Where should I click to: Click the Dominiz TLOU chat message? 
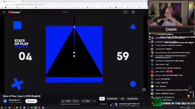167,75
